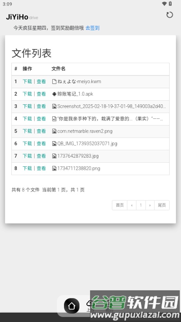Download 1734711238820.png

point(27,168)
